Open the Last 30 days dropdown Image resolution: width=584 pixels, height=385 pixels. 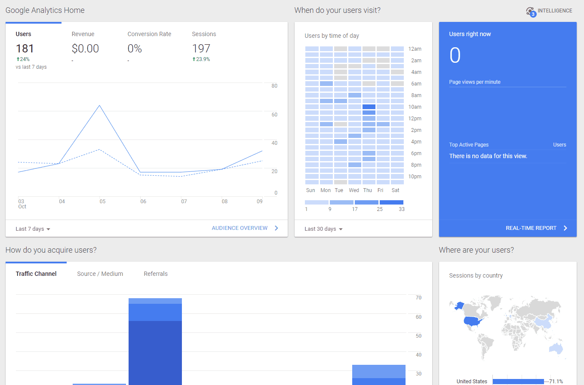324,229
